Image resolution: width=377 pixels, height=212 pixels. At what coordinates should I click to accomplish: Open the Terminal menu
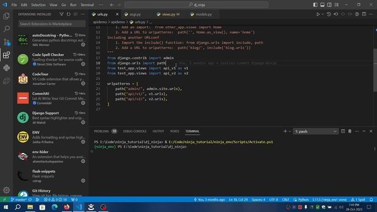pos(87,5)
